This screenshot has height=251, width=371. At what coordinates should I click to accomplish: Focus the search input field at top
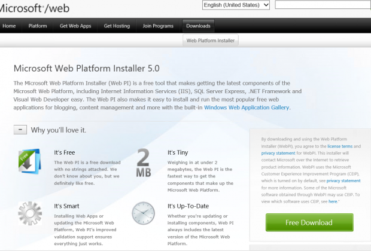[323, 5]
